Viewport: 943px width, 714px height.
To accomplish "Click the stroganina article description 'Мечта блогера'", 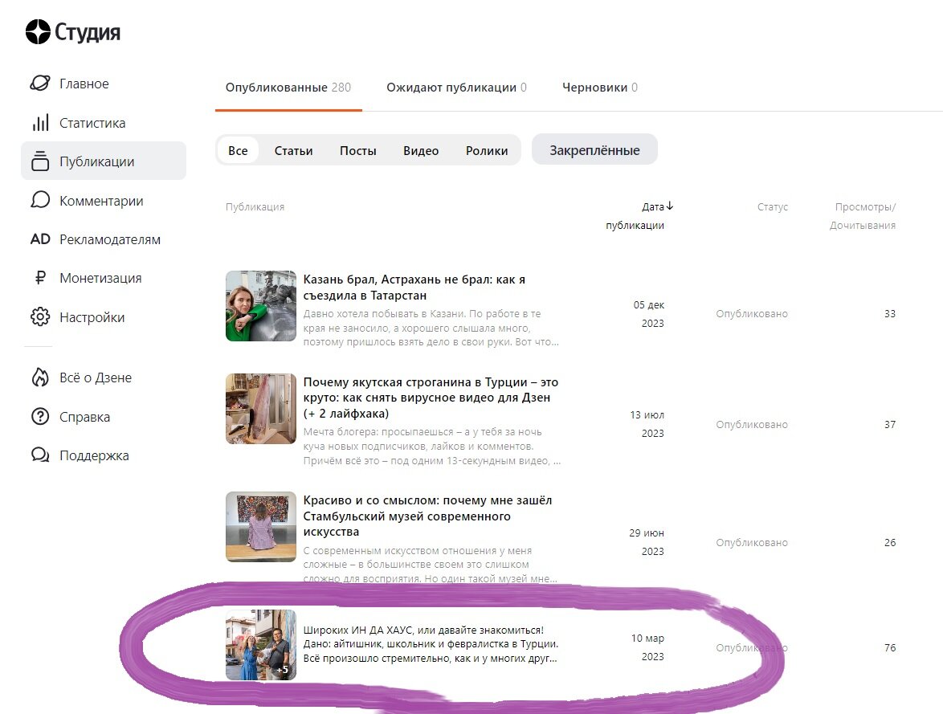I will tap(432, 446).
